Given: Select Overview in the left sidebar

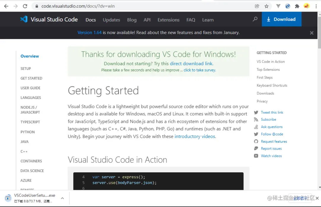Looking at the screenshot, I should pyautogui.click(x=30, y=56).
